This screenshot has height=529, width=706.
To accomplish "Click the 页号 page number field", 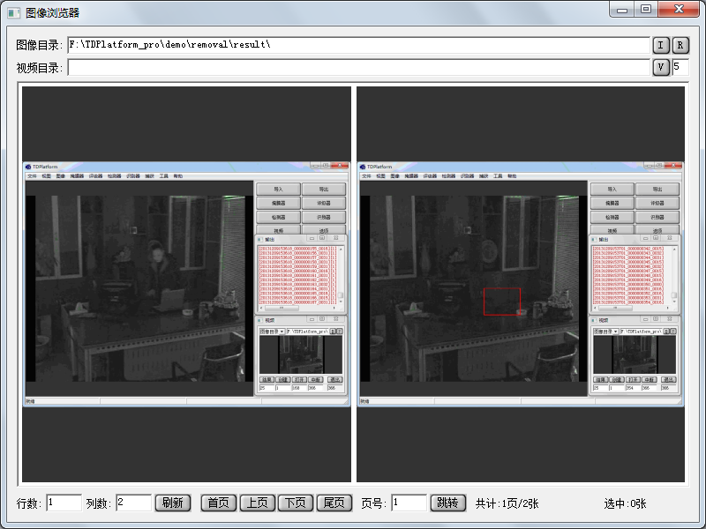I will tap(409, 503).
